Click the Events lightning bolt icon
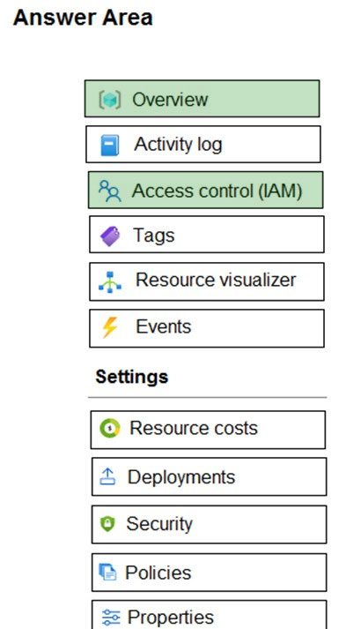 point(109,327)
